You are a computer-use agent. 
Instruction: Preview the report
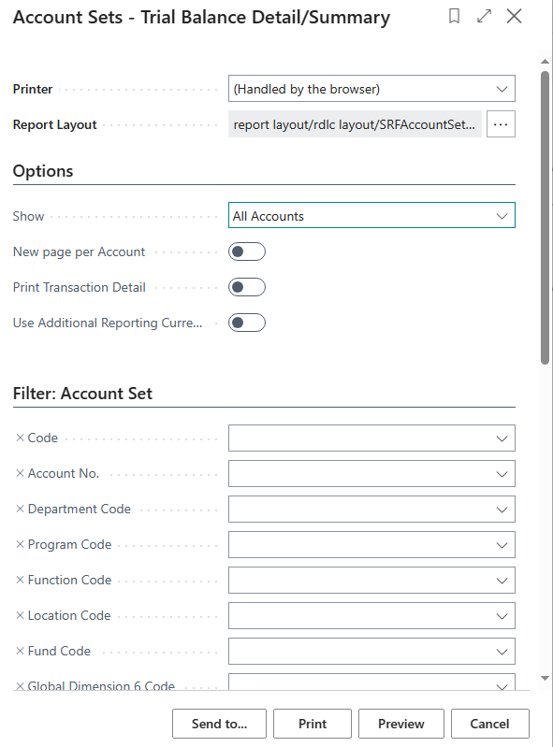point(400,724)
